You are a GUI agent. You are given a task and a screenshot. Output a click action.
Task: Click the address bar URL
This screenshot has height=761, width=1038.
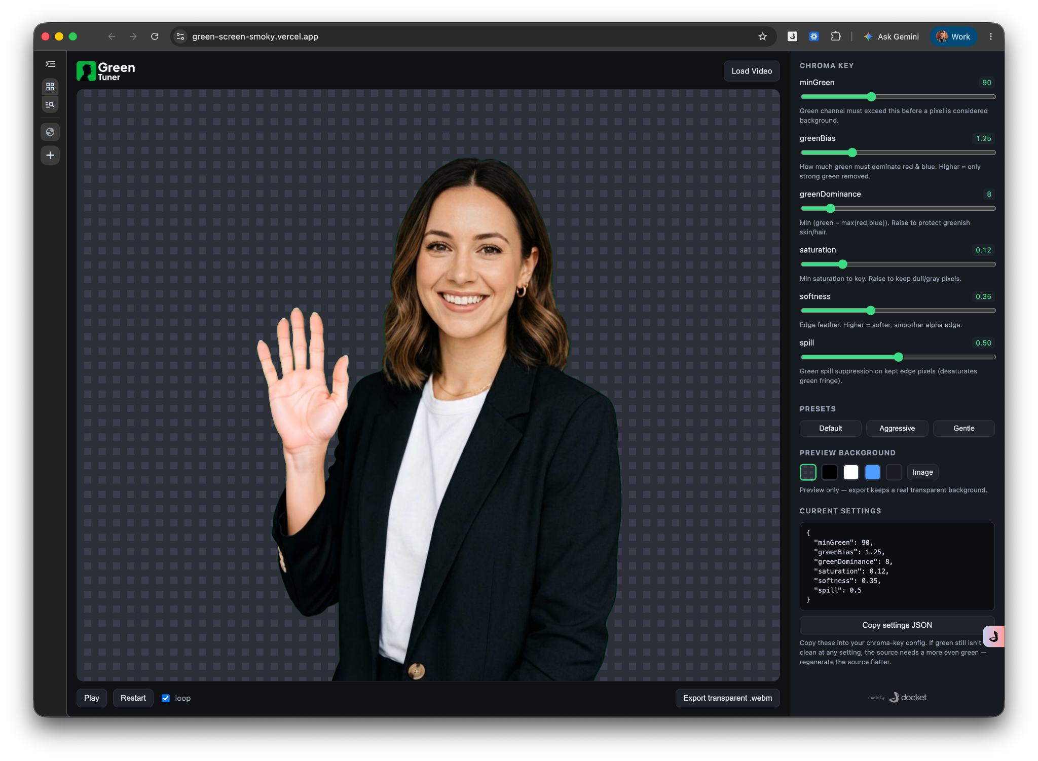coord(255,36)
